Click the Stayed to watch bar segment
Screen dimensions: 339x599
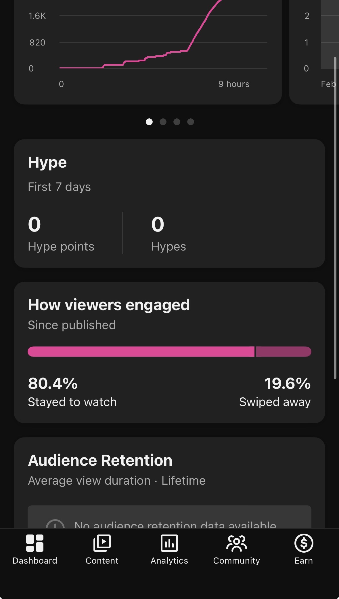[x=141, y=352]
